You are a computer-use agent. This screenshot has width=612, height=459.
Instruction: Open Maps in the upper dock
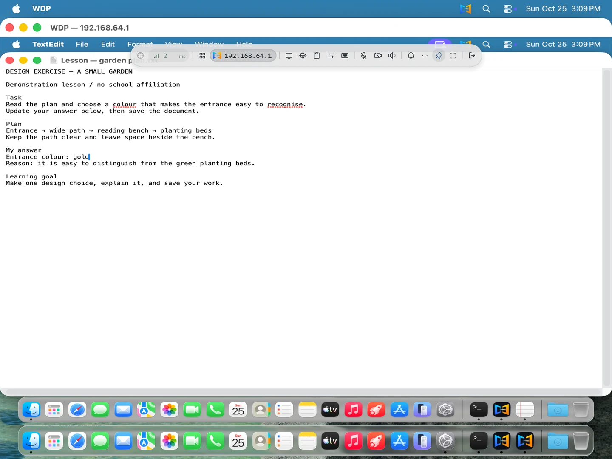click(146, 410)
